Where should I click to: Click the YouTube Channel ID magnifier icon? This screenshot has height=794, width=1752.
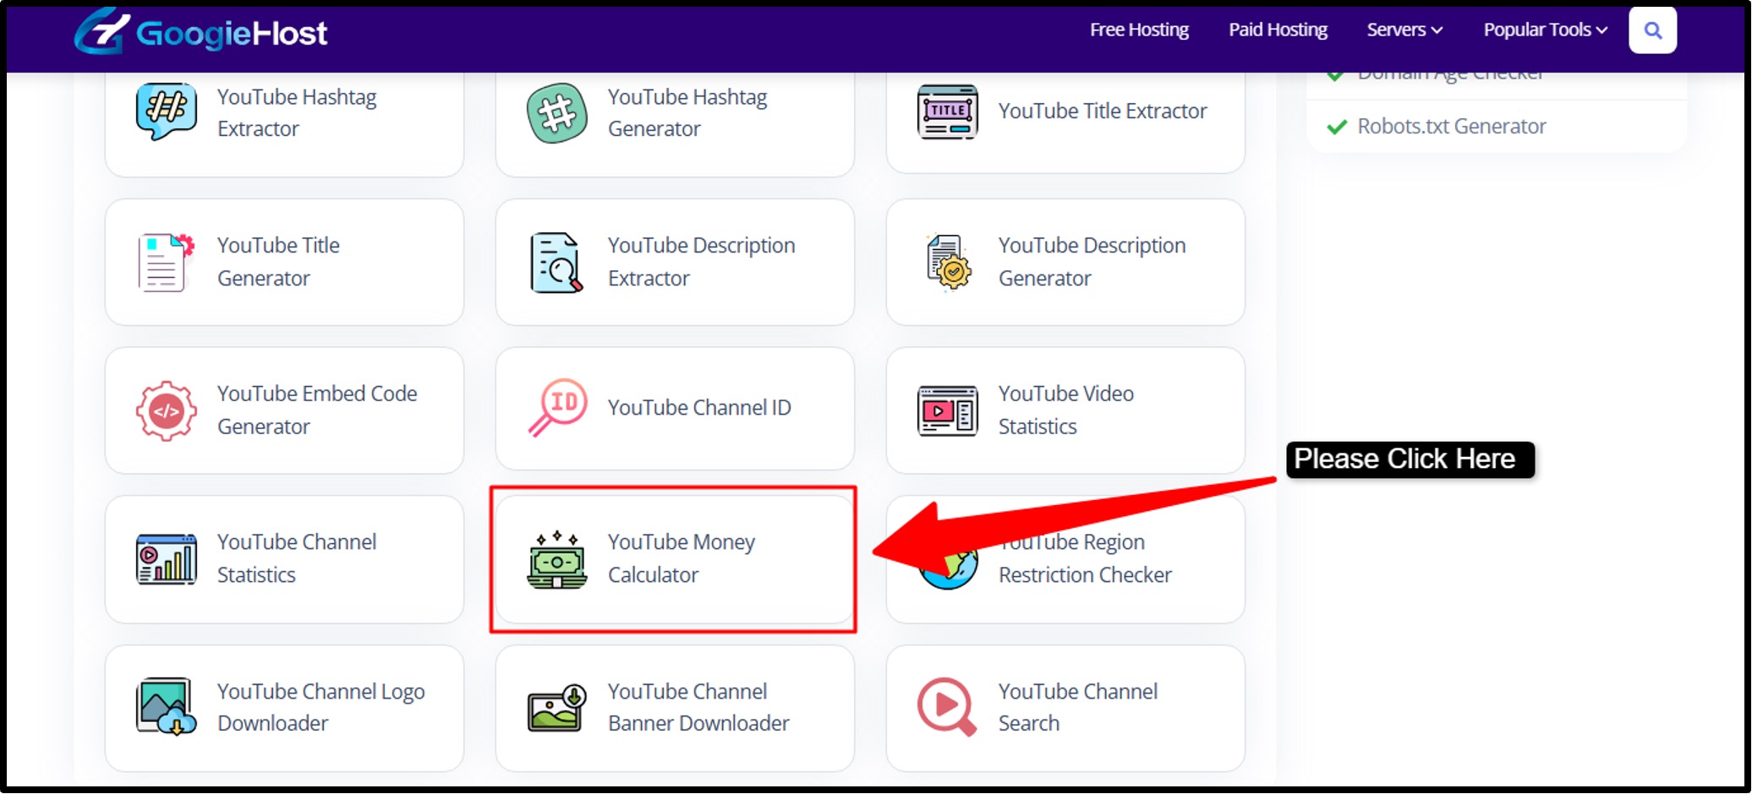pyautogui.click(x=557, y=407)
